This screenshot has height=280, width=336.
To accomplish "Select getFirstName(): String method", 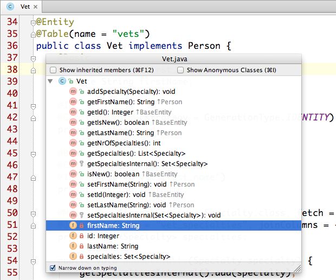I will pyautogui.click(x=173, y=102).
